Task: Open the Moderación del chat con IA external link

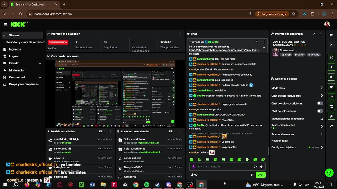Action: (x=321, y=119)
